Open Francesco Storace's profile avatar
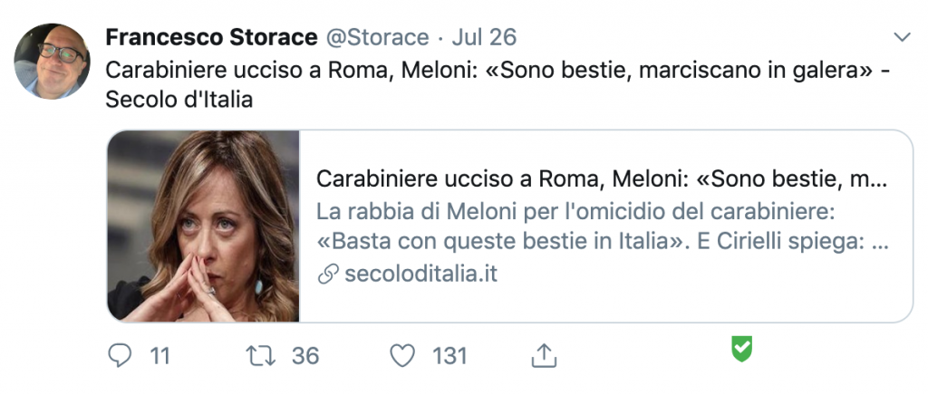The image size is (928, 395). [x=52, y=62]
